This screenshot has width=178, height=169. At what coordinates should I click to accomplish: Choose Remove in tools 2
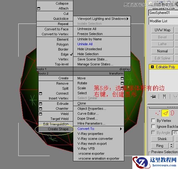62,83
